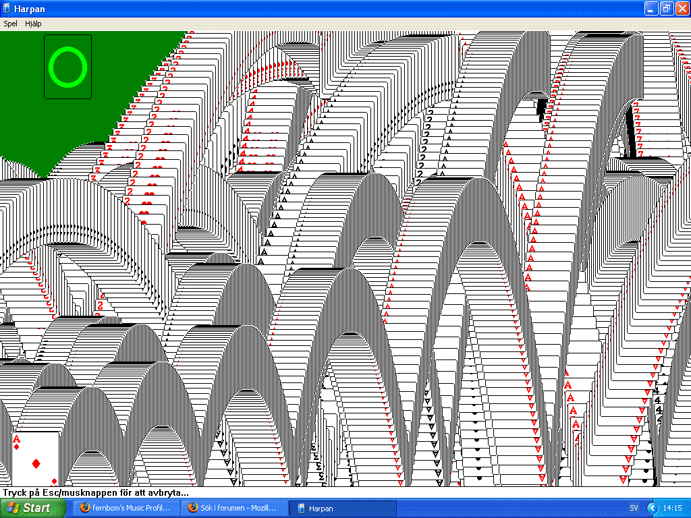The image size is (691, 518).
Task: Open the Spel menu
Action: click(x=11, y=24)
